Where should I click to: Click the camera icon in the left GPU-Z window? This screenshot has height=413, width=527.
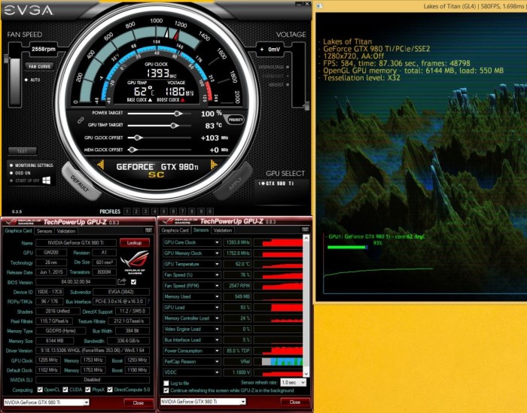coord(148,230)
